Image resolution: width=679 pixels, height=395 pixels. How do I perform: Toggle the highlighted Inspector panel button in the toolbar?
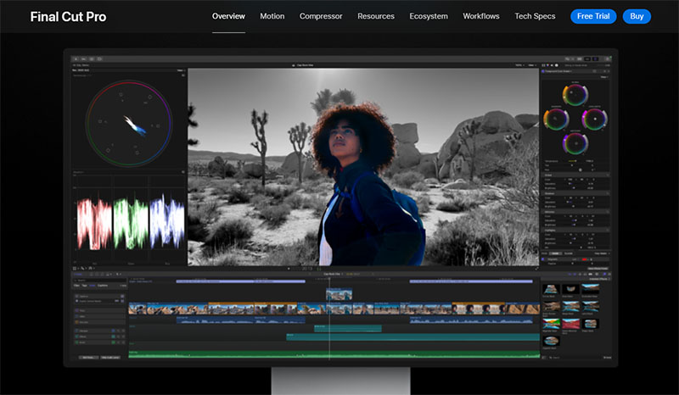(x=596, y=58)
